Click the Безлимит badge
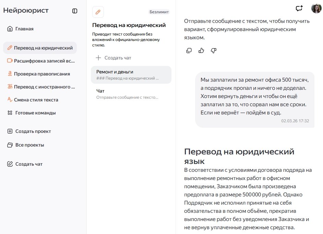Image resolution: width=323 pixels, height=234 pixels. 159,12
